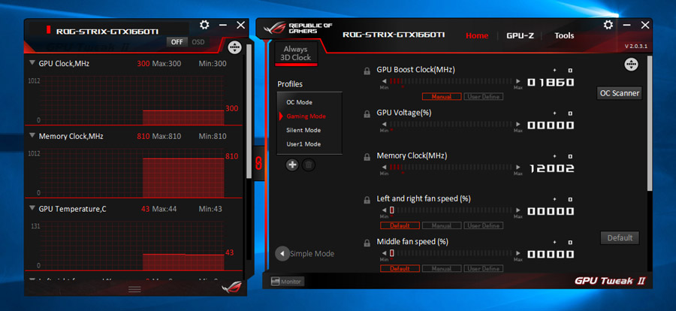Screen dimensions: 676x311
Task: Decrease GPU Boost Clock with left arrow
Action: point(384,81)
